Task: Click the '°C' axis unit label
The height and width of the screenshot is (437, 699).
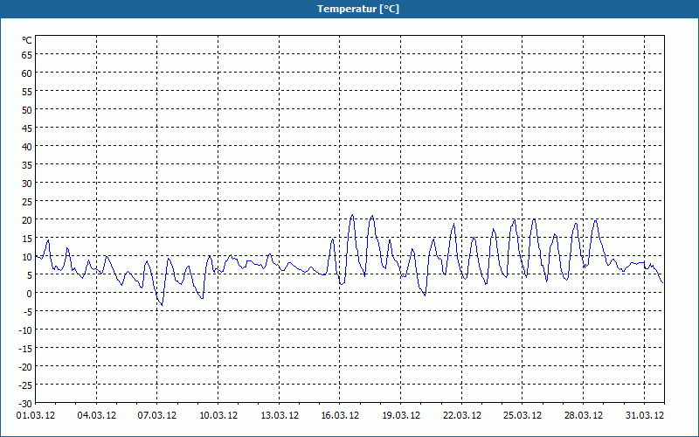Action: 27,40
